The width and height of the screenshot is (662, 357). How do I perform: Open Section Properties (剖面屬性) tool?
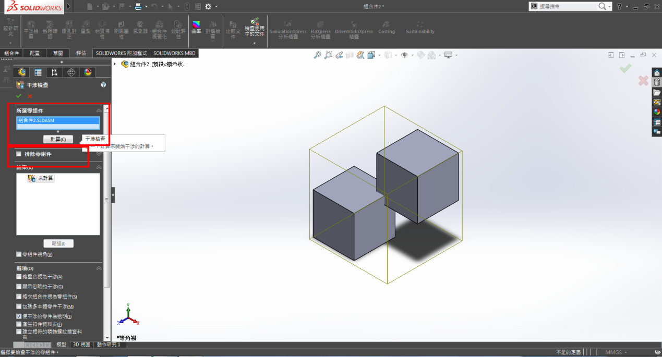[121, 29]
